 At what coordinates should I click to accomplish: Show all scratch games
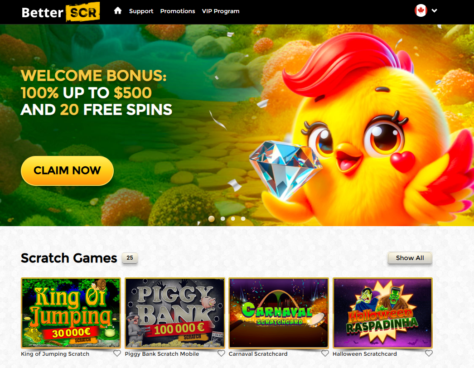[410, 258]
